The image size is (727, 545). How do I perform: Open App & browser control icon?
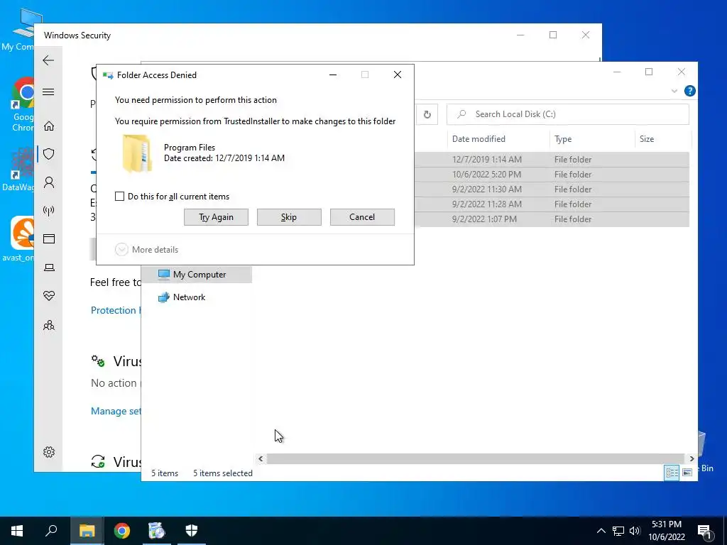pos(49,238)
